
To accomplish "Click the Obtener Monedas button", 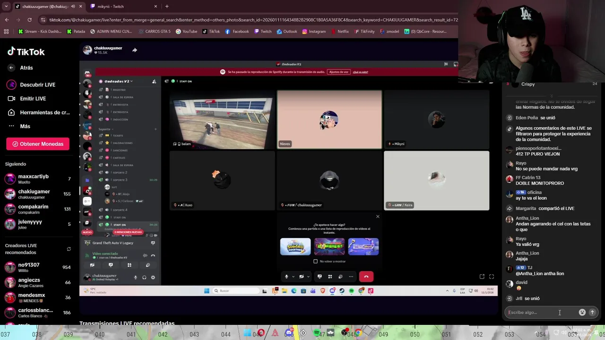I will [38, 144].
